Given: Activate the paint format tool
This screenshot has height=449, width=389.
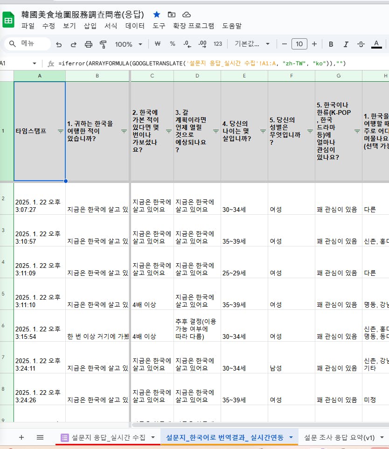Looking at the screenshot, I should coord(103,44).
